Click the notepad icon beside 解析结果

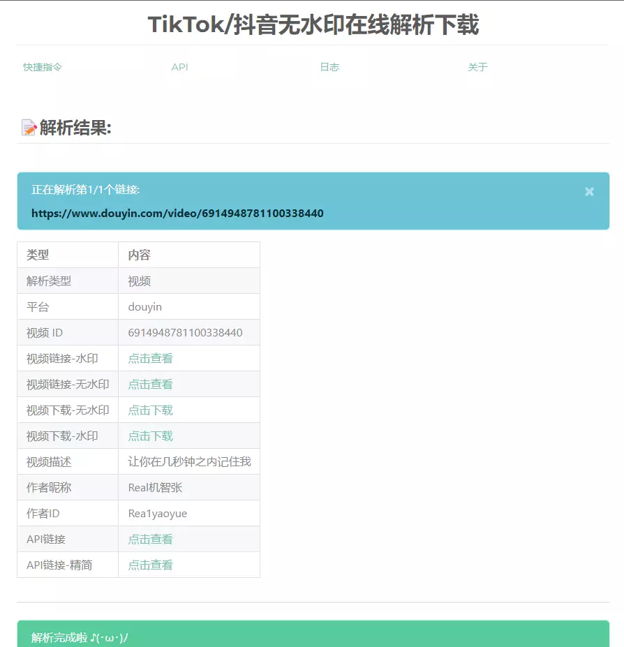tap(29, 128)
